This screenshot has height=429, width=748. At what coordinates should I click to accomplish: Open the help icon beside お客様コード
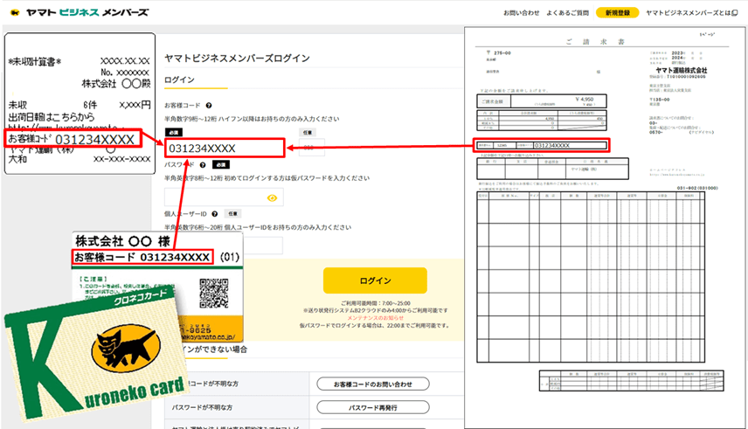pos(209,106)
